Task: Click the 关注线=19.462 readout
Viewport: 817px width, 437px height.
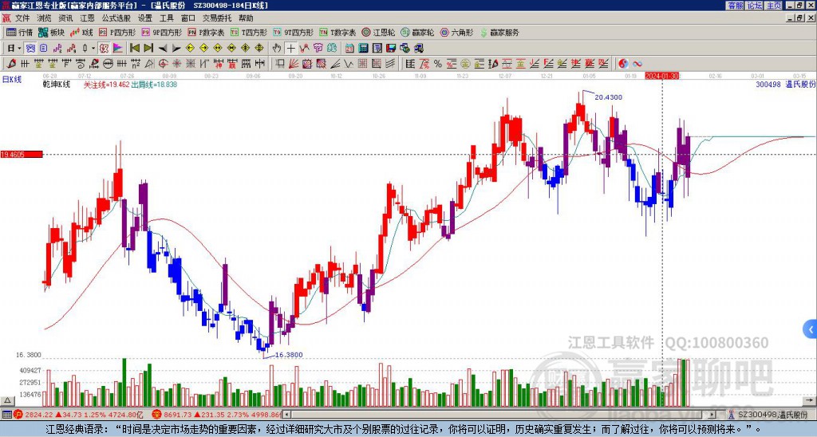Action: tap(107, 85)
